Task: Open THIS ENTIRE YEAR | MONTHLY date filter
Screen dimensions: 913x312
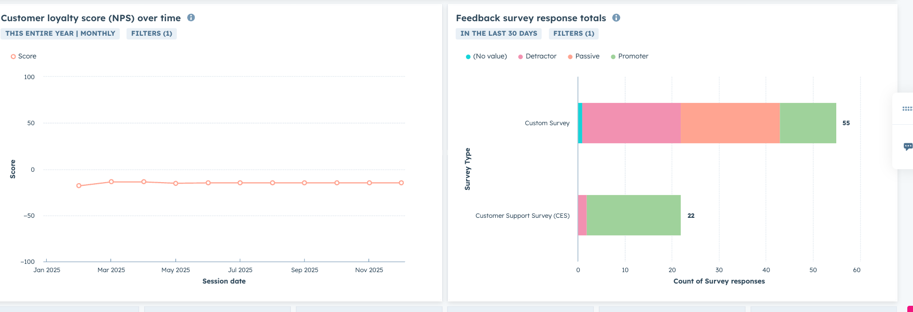Action: (x=60, y=34)
